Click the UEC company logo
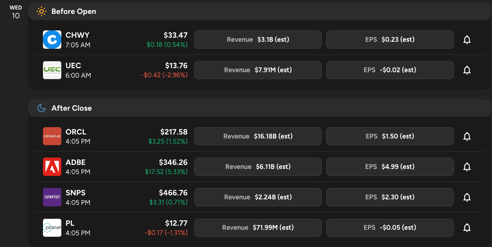 pyautogui.click(x=52, y=70)
